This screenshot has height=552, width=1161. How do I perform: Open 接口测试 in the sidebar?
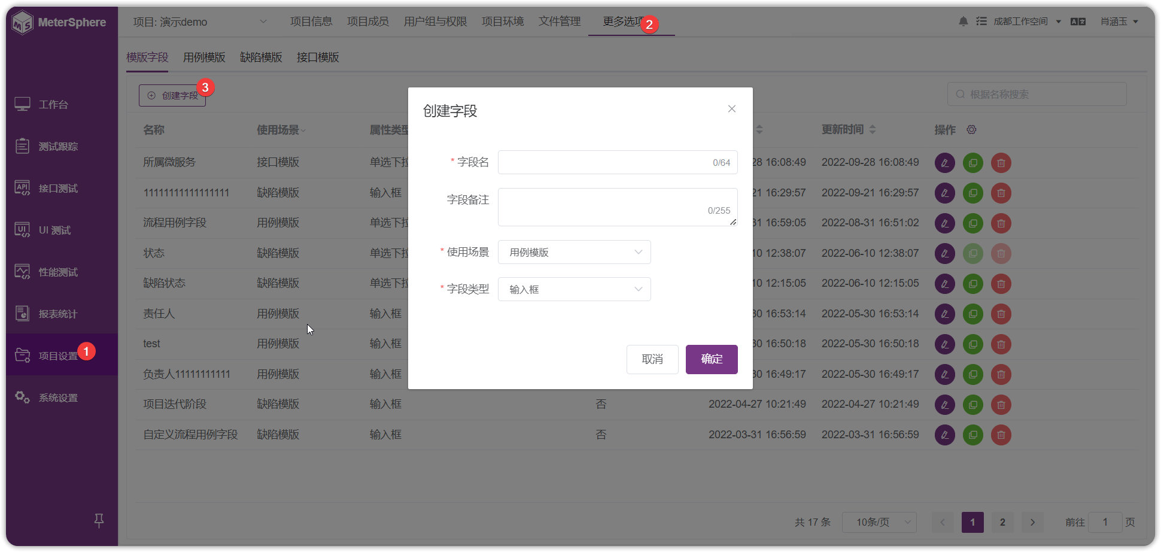click(x=62, y=188)
